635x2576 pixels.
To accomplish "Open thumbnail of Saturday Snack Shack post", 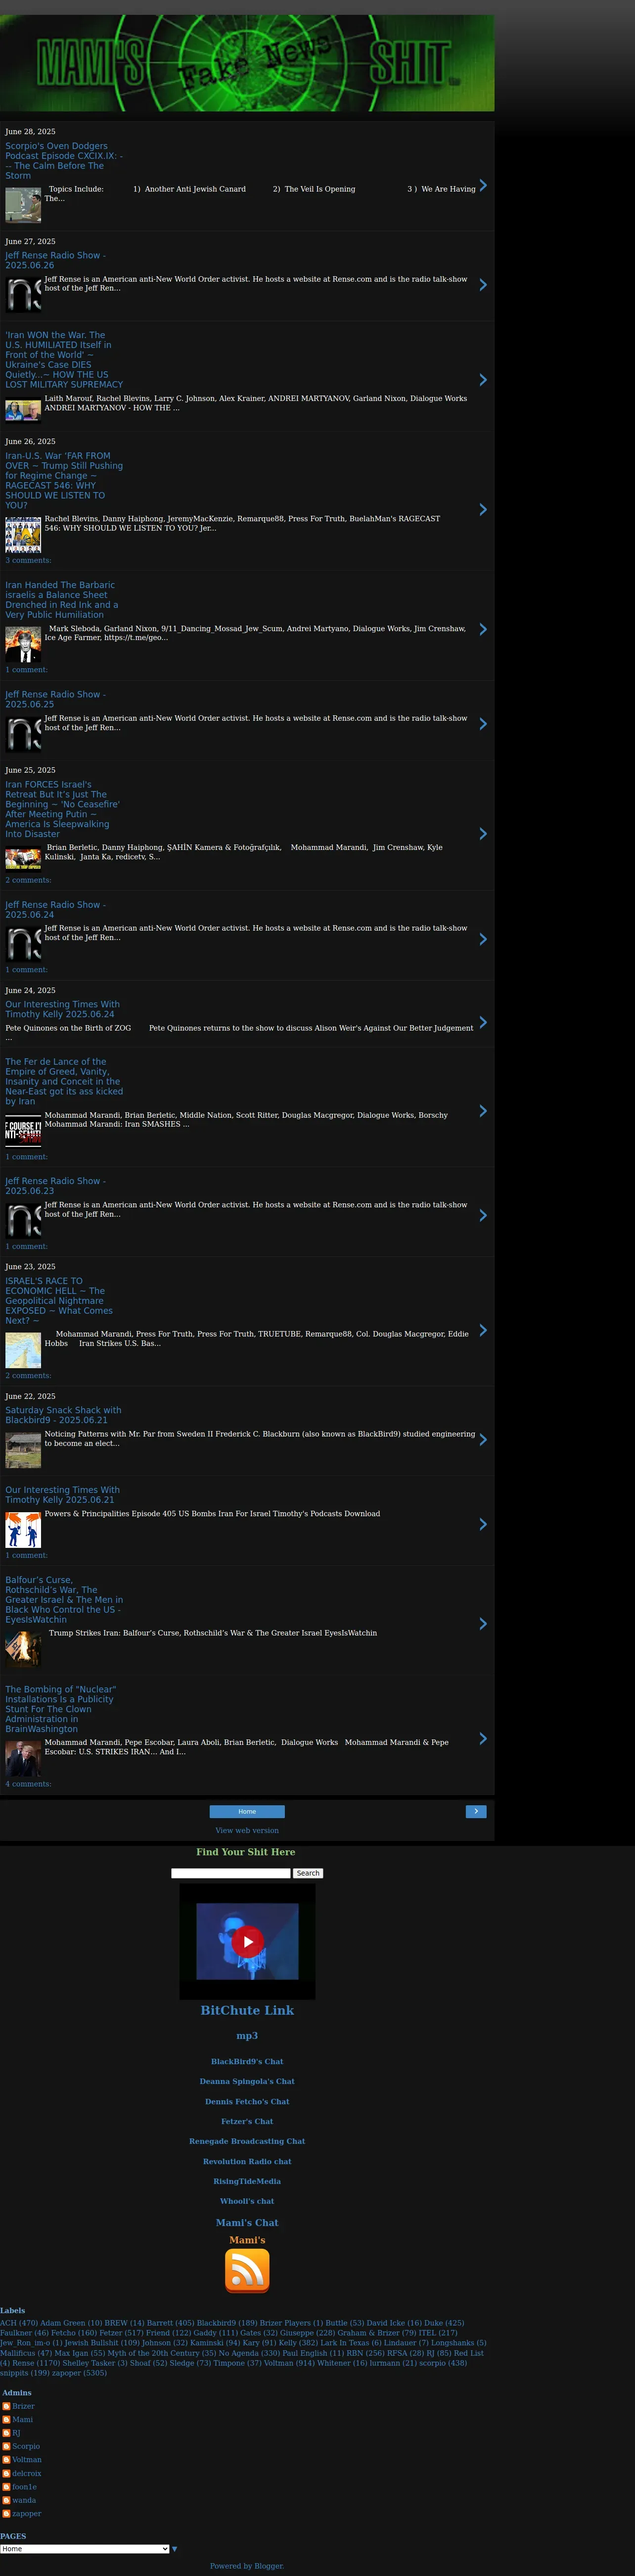I will pos(23,1450).
